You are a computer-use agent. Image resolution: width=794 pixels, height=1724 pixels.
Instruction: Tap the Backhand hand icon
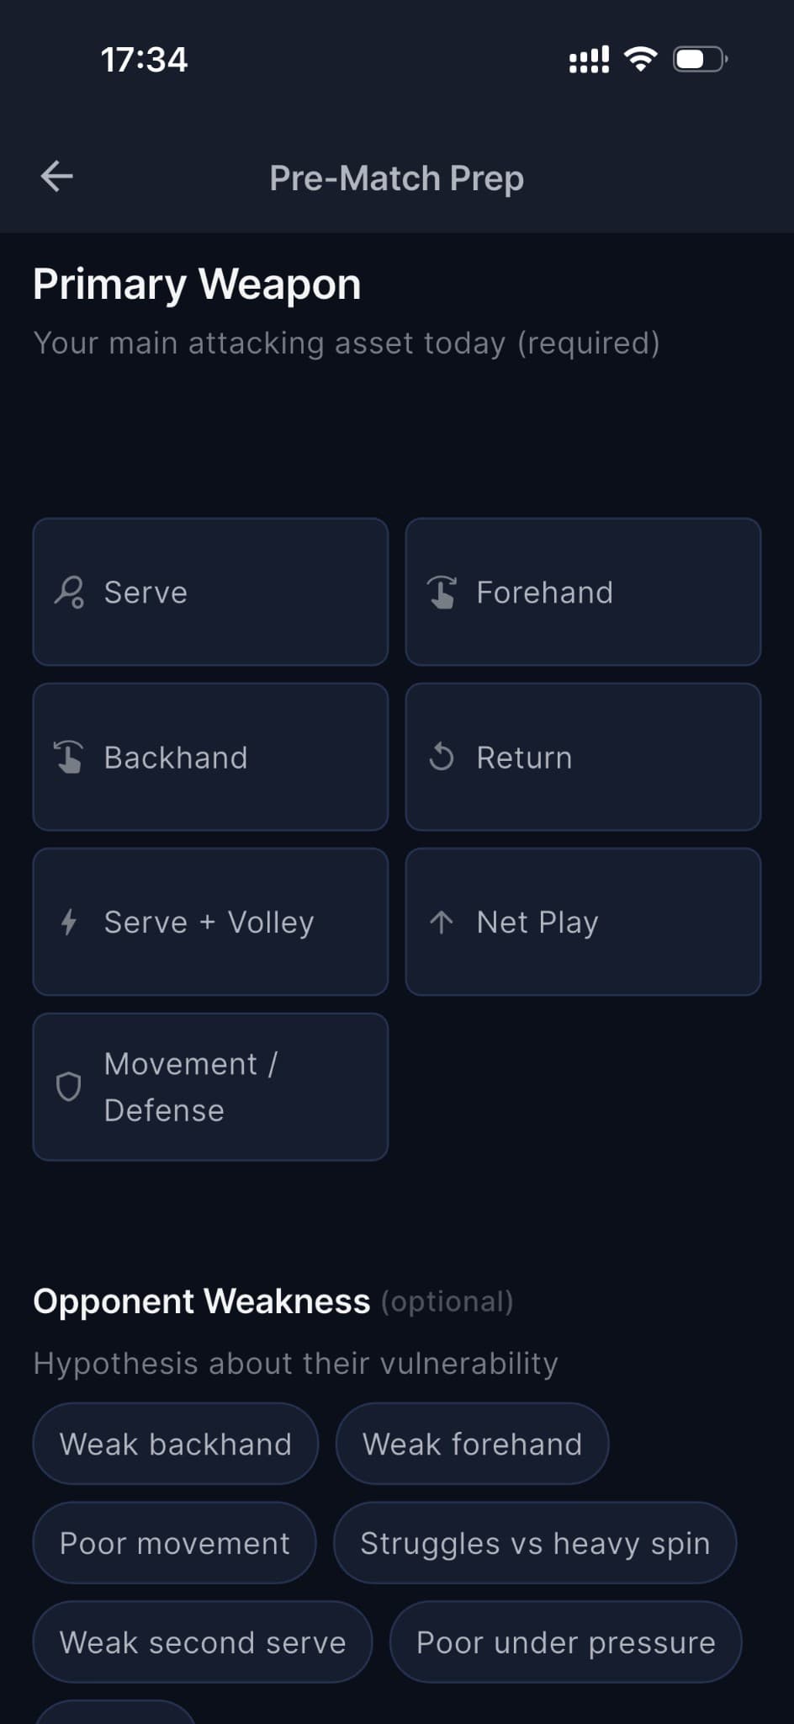[69, 757]
